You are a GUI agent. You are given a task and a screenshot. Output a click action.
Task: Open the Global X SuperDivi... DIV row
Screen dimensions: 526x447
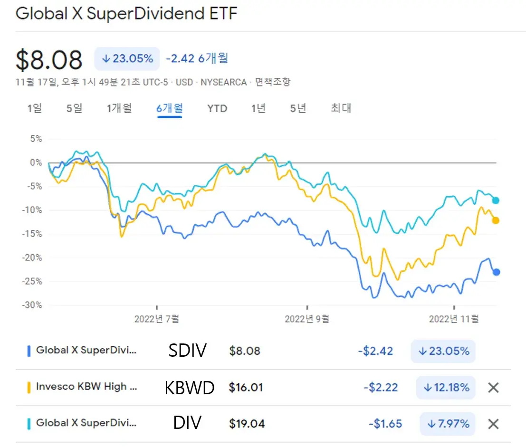(x=263, y=424)
